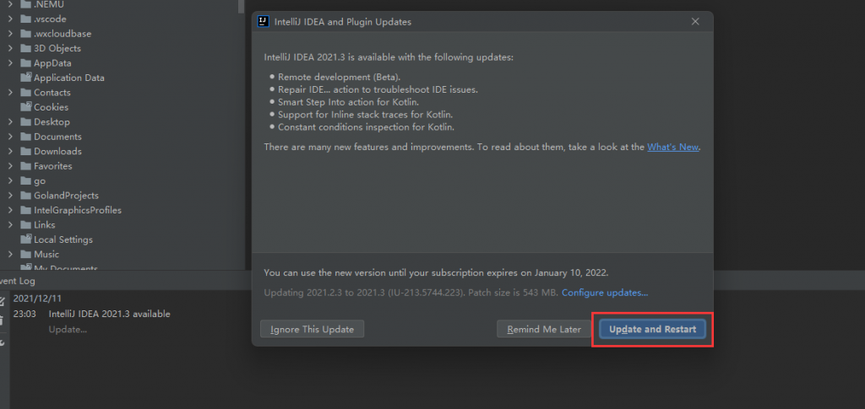Click the IntelliJ IDEA logo in dialog title
The image size is (865, 409).
pos(264,21)
